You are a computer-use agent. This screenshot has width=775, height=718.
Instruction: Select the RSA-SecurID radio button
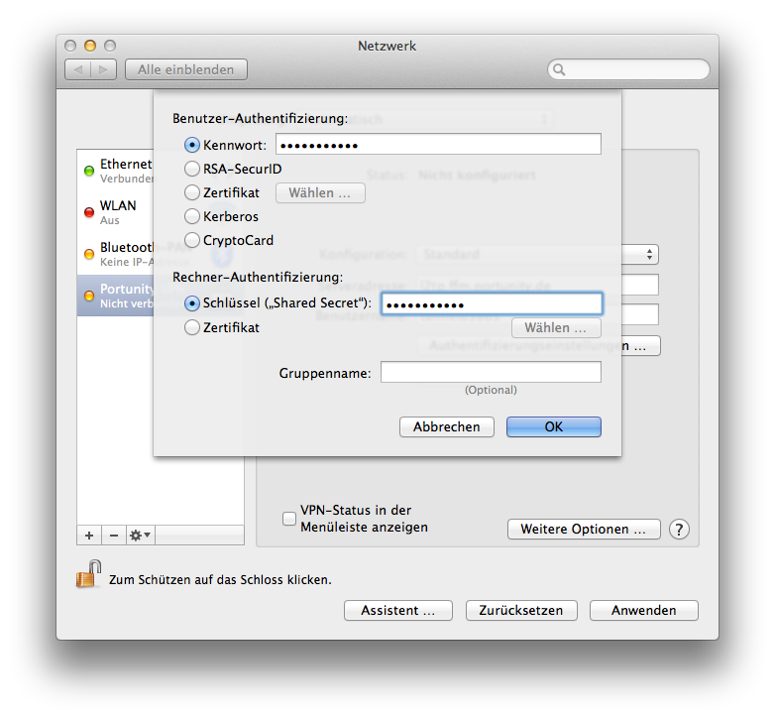coord(192,169)
